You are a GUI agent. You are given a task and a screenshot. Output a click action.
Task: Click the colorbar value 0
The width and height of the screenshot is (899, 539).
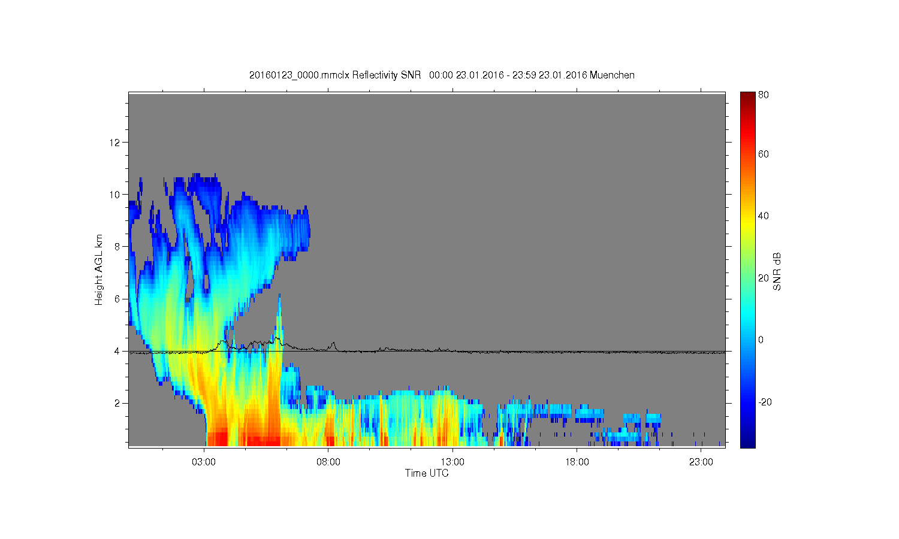point(761,340)
